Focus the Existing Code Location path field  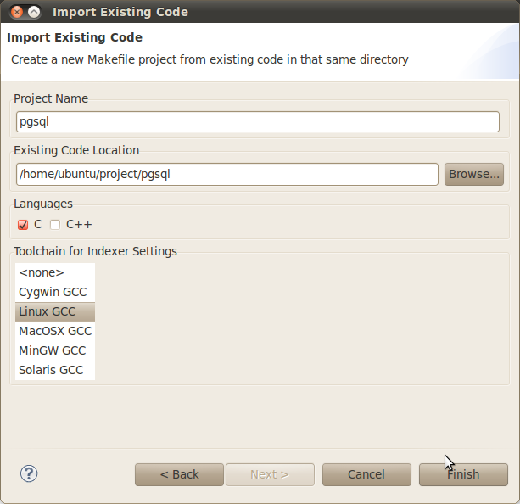(x=226, y=174)
